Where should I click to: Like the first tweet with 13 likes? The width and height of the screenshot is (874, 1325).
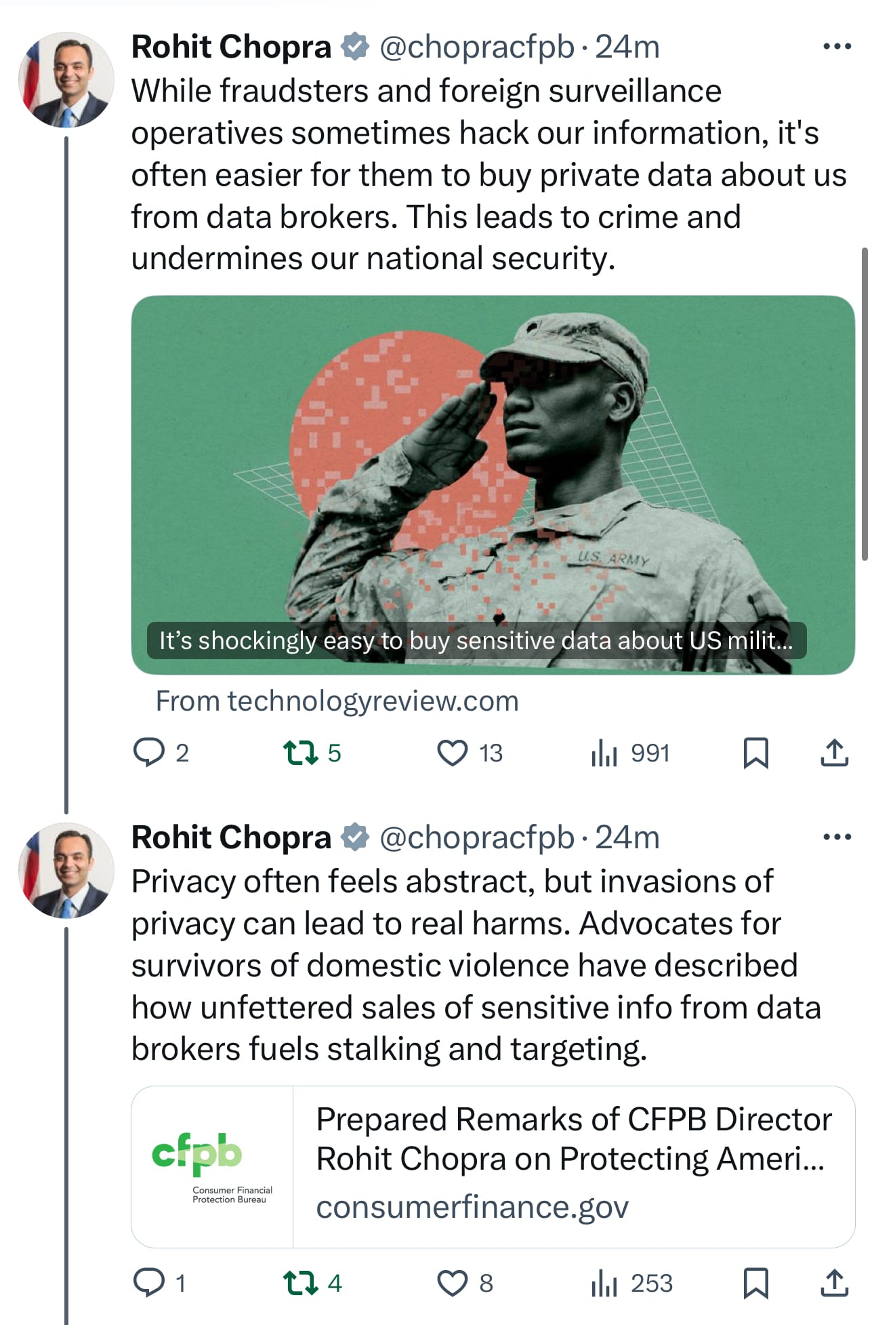pyautogui.click(x=452, y=753)
